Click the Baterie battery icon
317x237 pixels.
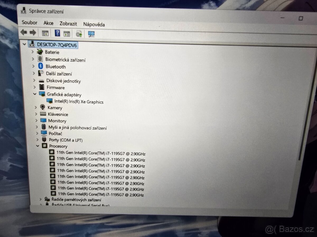[40, 52]
